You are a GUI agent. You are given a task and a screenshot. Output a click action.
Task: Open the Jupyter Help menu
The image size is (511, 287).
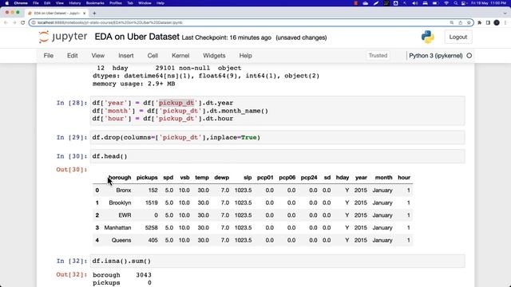pyautogui.click(x=246, y=56)
